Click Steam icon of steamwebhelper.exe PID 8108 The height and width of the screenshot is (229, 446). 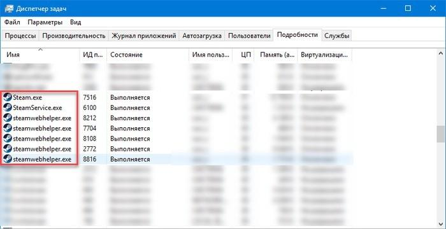(8, 139)
